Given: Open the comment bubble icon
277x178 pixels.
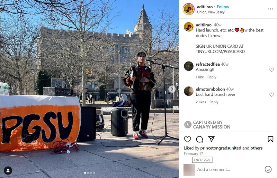Looking at the screenshot, I should [x=199, y=139].
